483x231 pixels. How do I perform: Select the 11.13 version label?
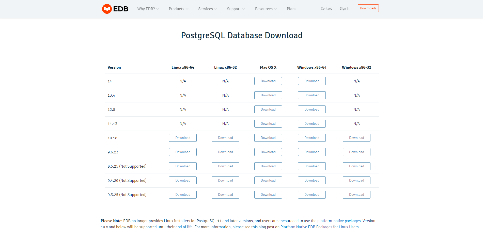point(112,124)
